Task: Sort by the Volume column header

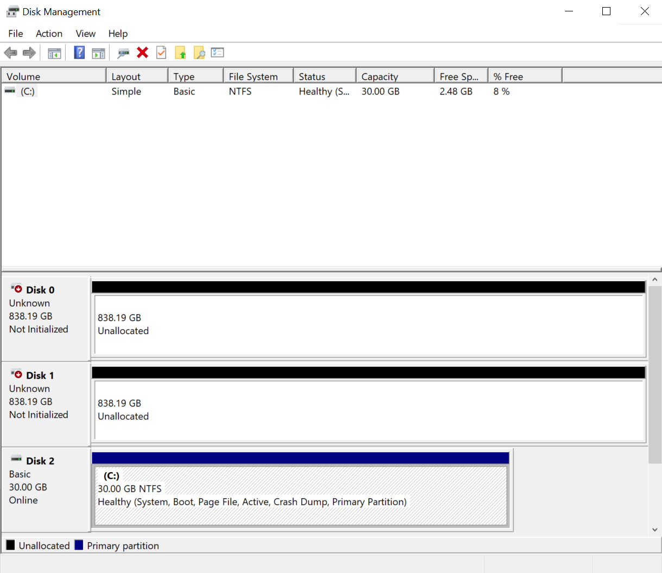Action: coord(54,77)
